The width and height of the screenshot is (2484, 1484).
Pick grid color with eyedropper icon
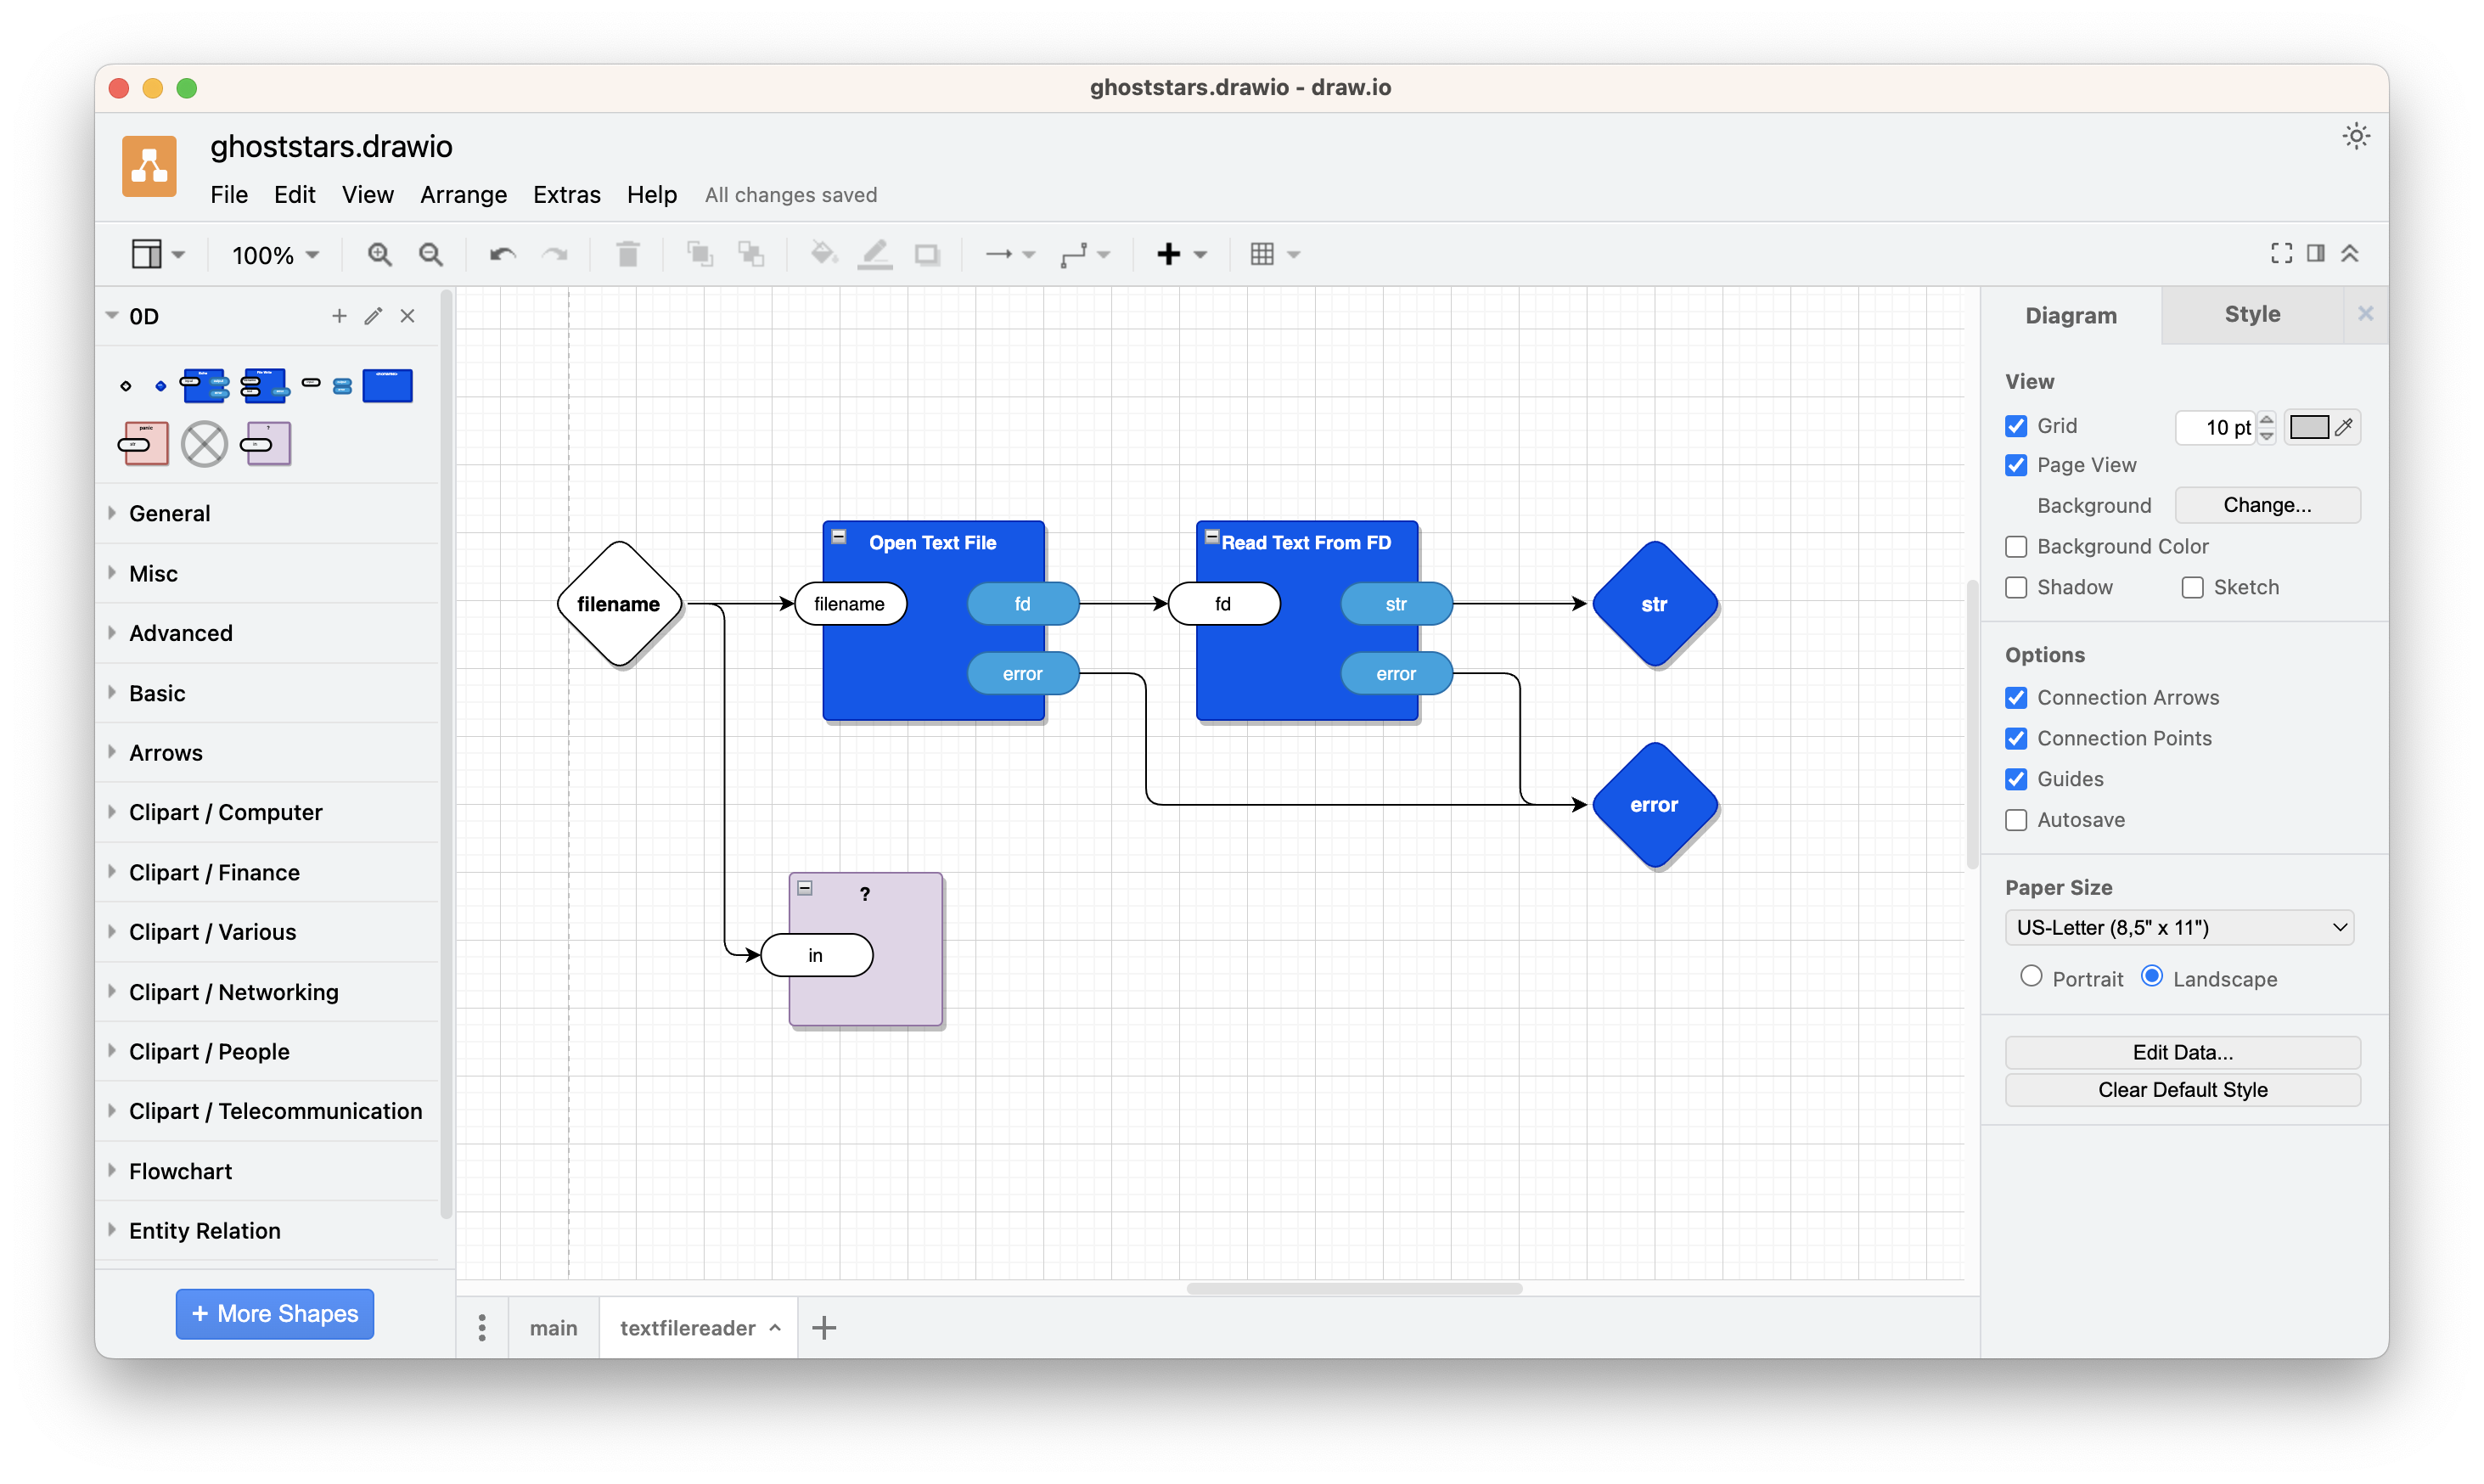pos(2344,427)
